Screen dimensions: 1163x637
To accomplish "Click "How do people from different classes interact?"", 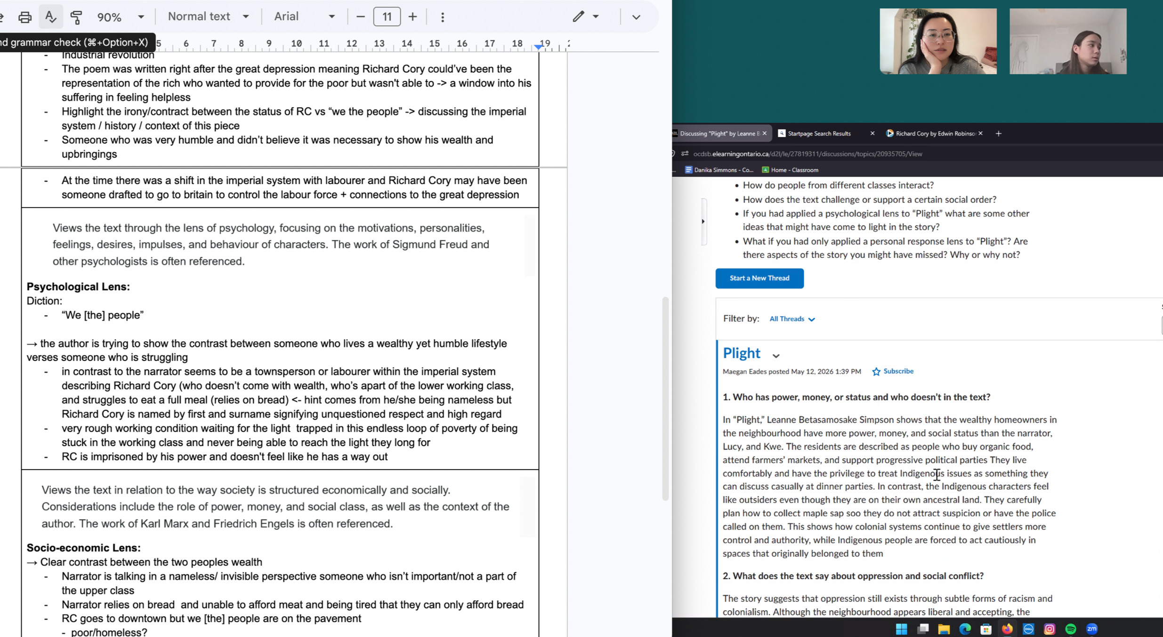I will coord(838,185).
